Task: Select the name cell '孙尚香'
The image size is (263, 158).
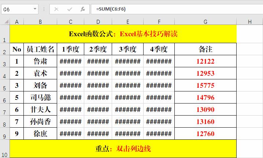Action: [40, 121]
